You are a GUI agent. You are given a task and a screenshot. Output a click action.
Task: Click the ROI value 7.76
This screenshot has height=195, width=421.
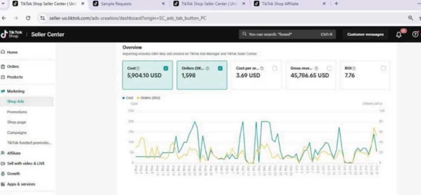(x=349, y=76)
